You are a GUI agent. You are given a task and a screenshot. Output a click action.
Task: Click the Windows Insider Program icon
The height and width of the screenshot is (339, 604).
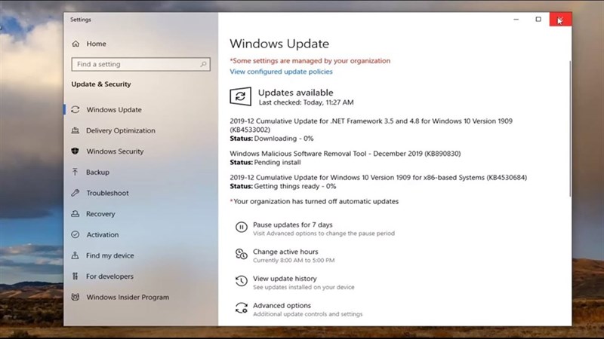75,297
